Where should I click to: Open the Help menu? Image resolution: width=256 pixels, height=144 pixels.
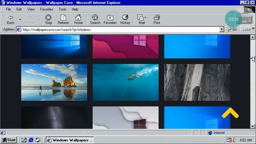tap(75, 9)
